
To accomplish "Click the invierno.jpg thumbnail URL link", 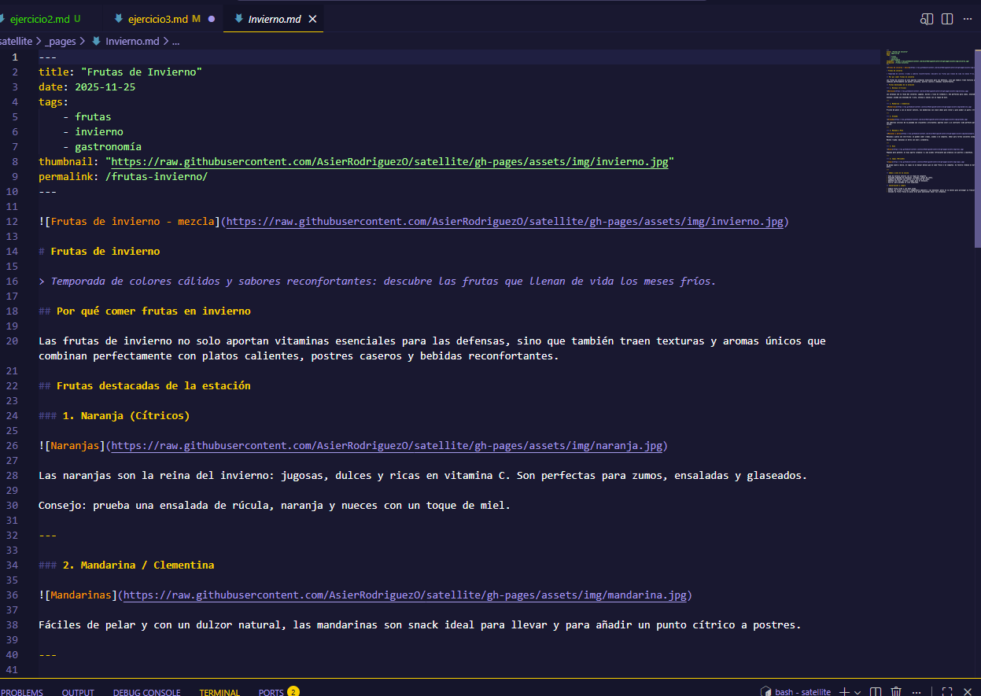I will (x=389, y=161).
